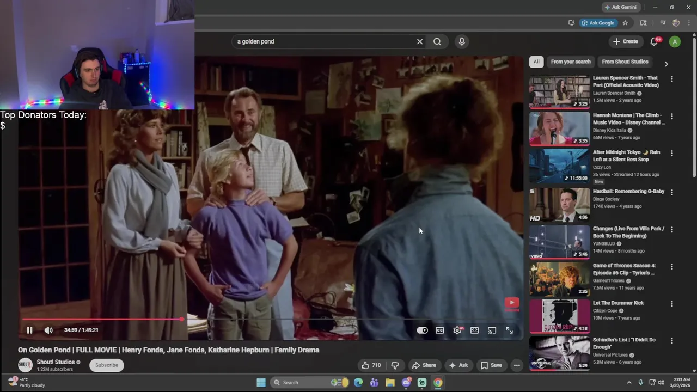697x392 pixels.
Task: Install app icon in address bar
Action: (x=571, y=23)
